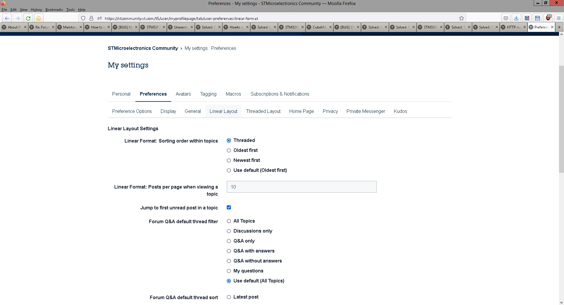Select Q&A without answers filter
The height and width of the screenshot is (305, 564).
point(229,261)
